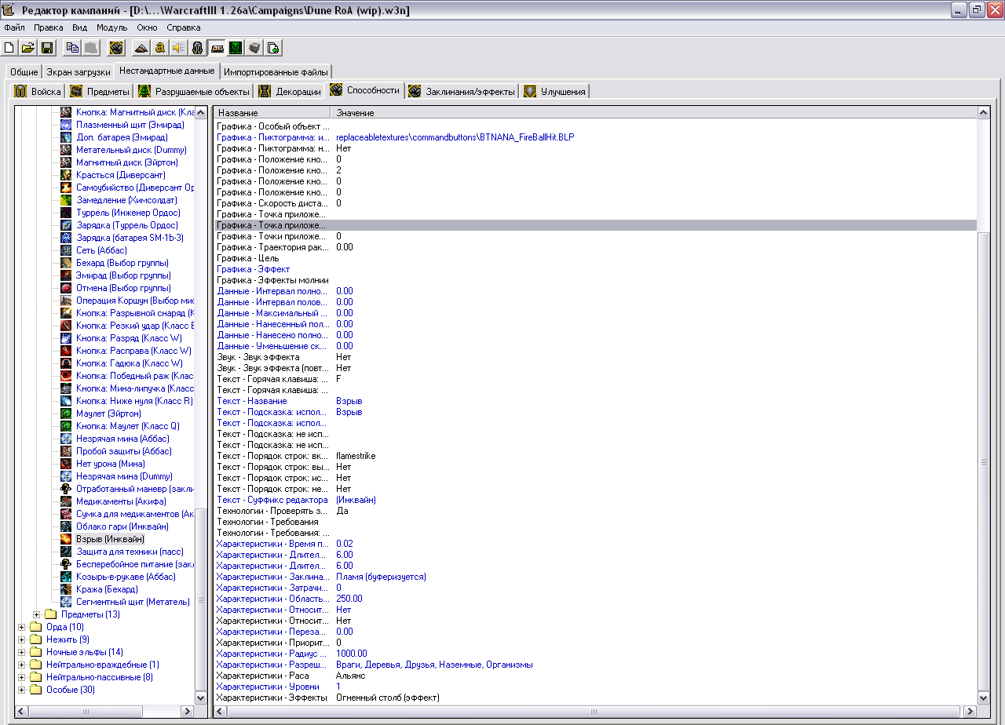Screen dimensions: 1005x725
Task: Click icon beside Сеть (Аббас)
Action: point(67,250)
